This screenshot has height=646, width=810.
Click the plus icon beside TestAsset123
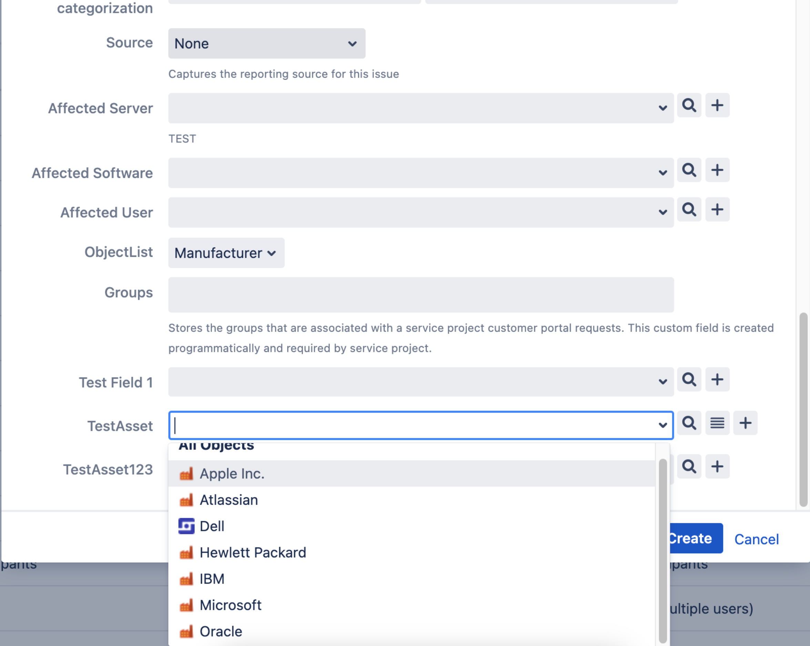click(x=717, y=466)
